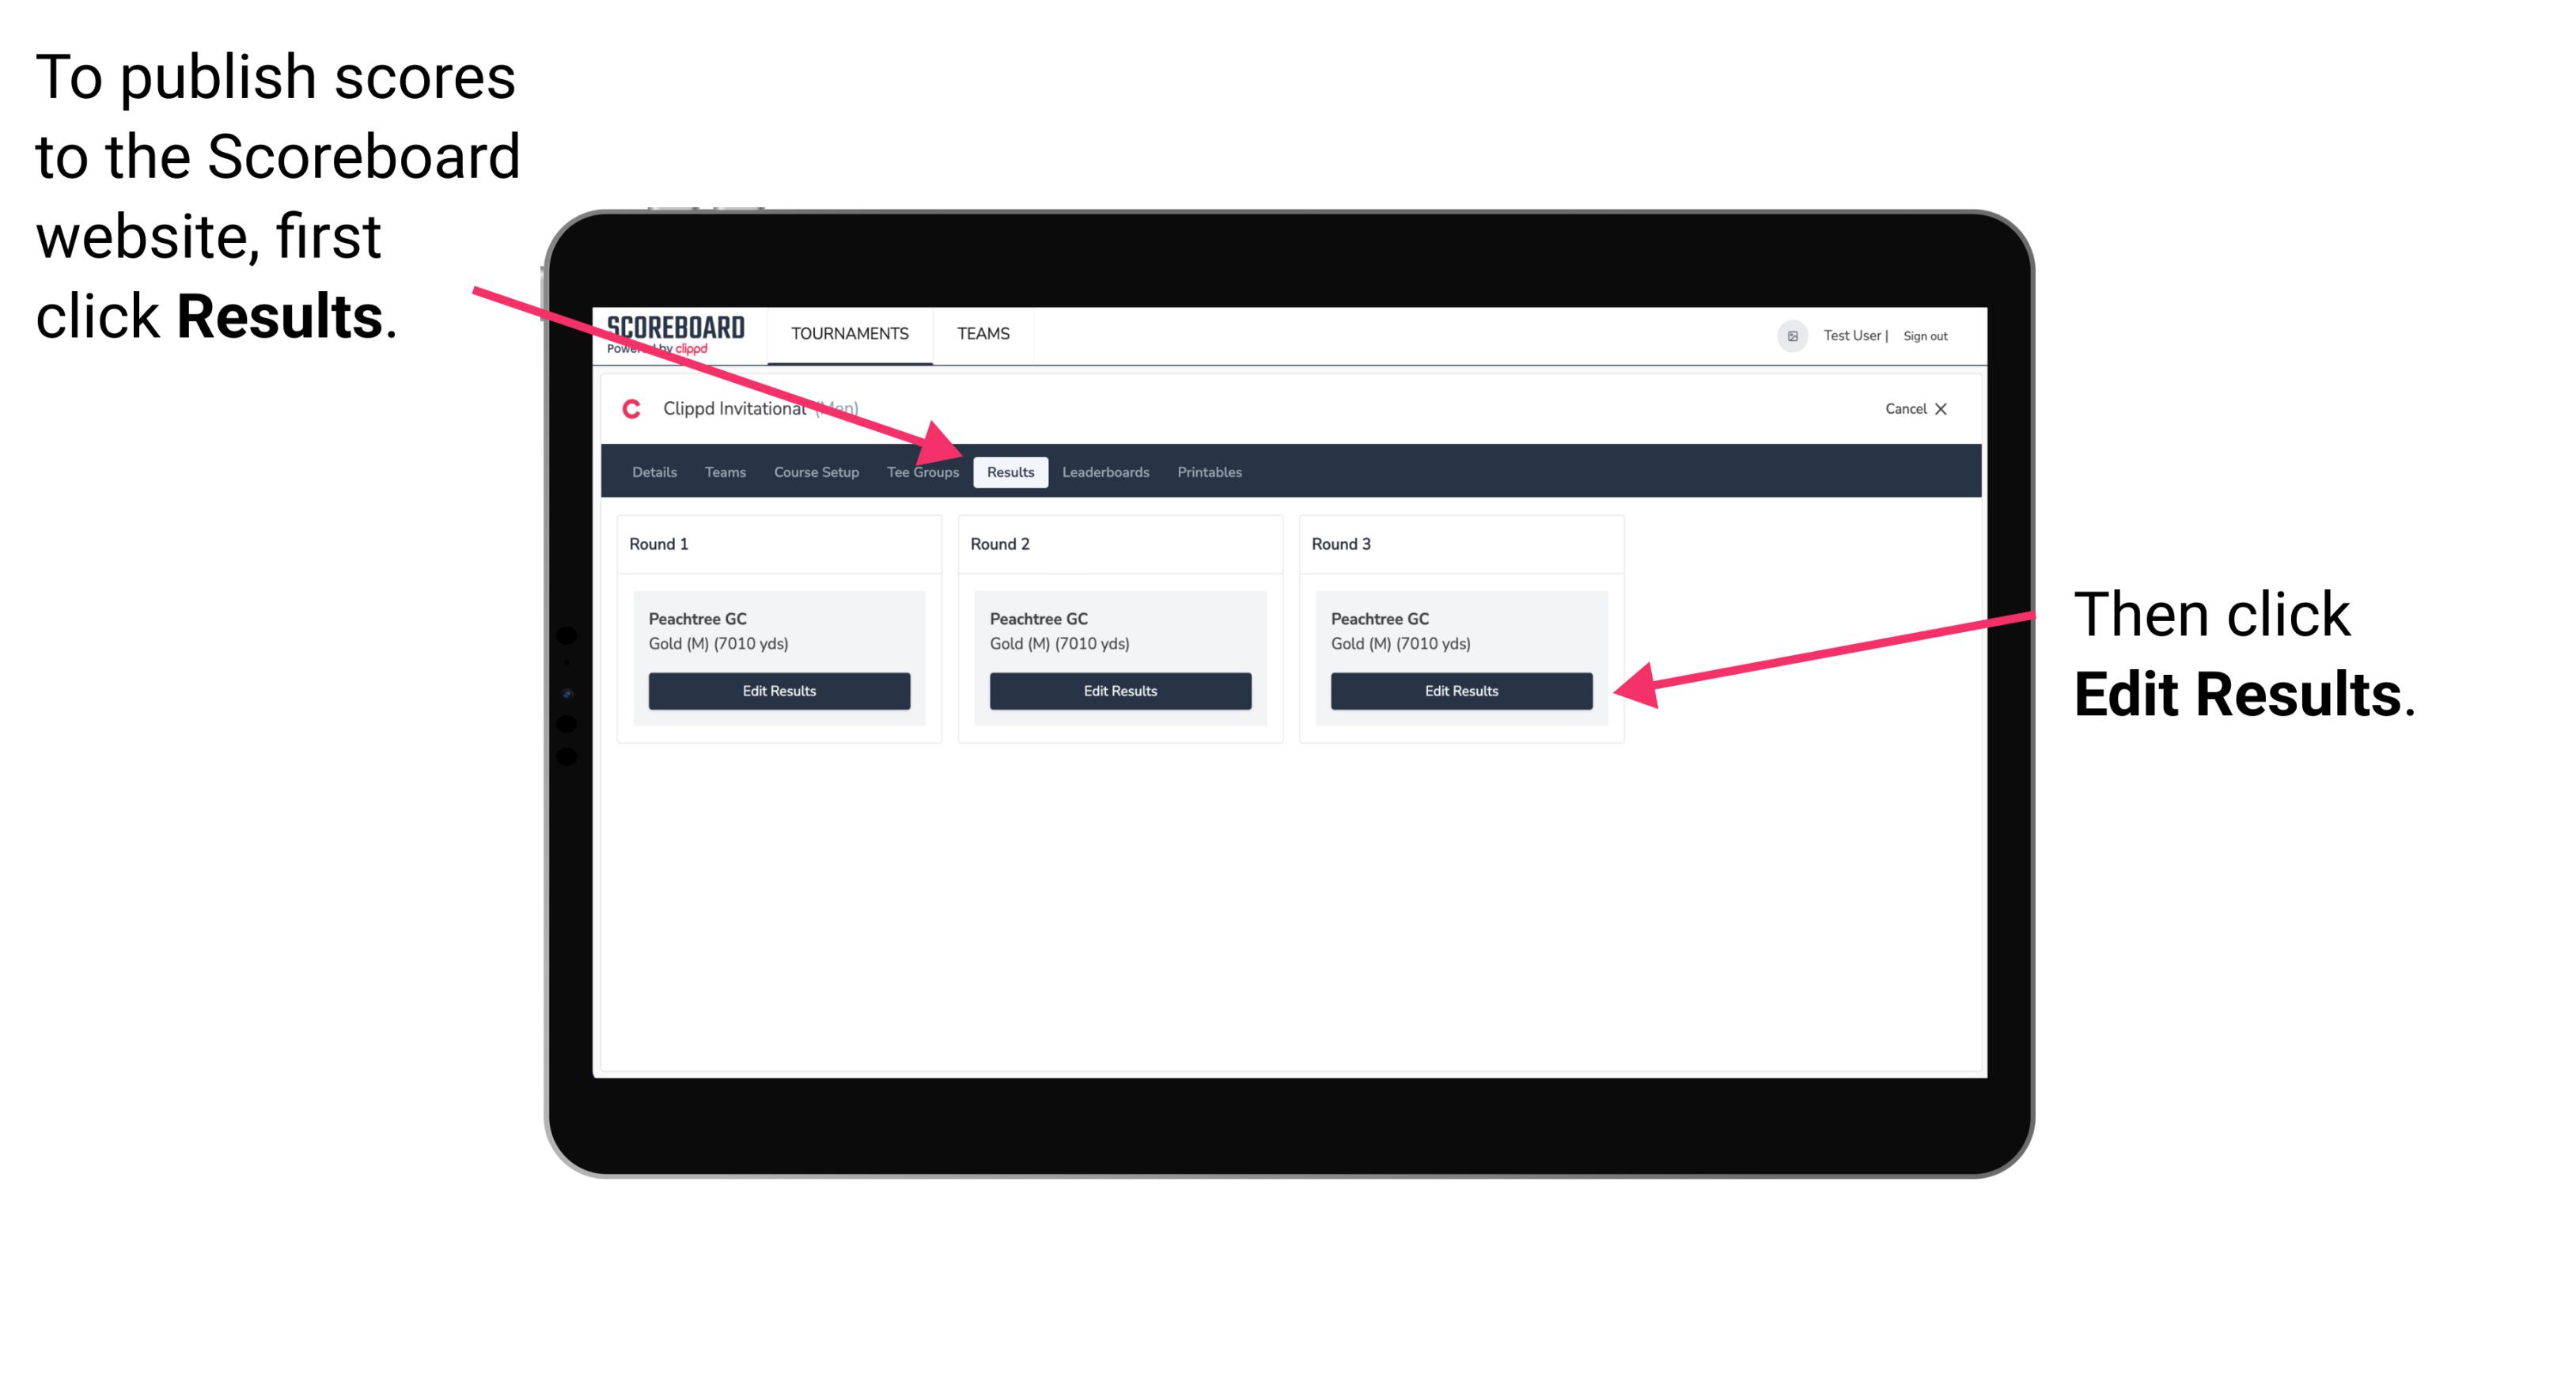This screenshot has height=1386, width=2576.
Task: Open the Course Setup tab
Action: coord(814,473)
